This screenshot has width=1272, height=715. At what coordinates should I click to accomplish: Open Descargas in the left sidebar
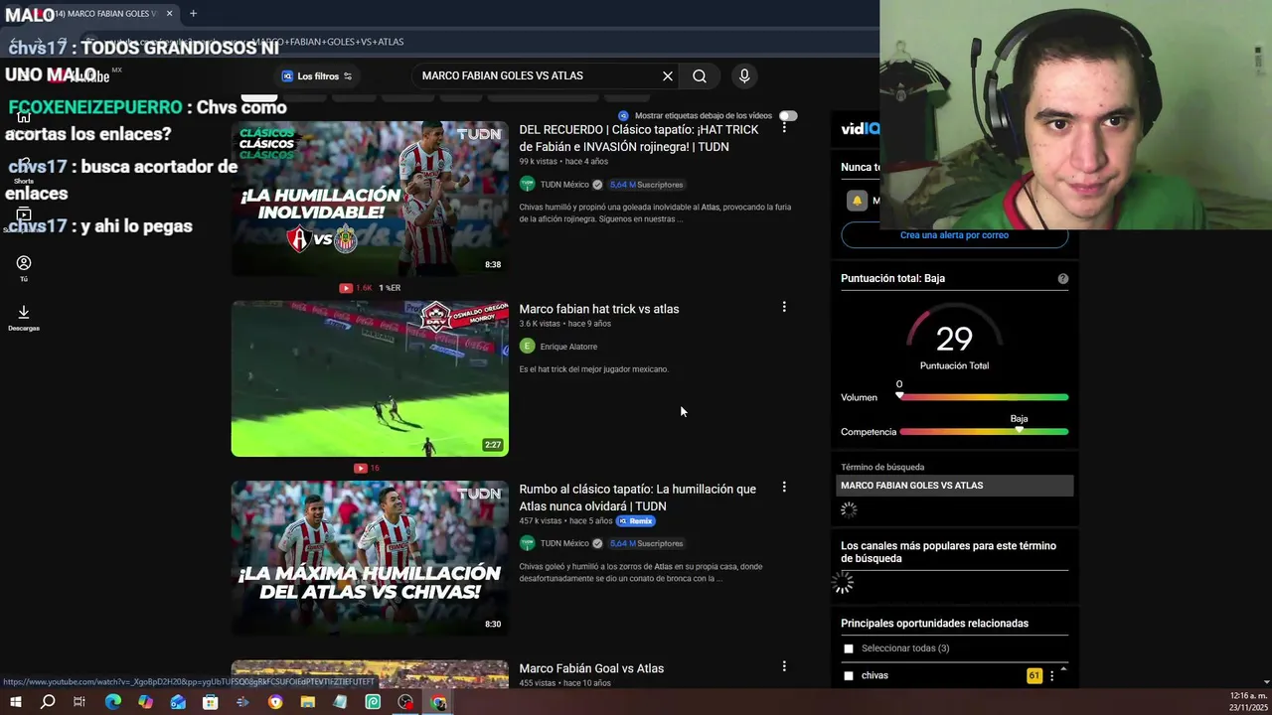[24, 318]
